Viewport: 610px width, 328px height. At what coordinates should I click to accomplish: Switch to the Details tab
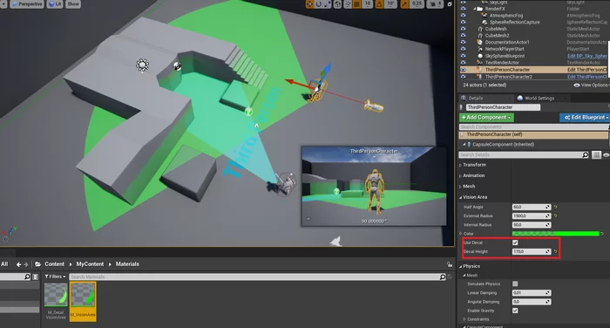[476, 99]
